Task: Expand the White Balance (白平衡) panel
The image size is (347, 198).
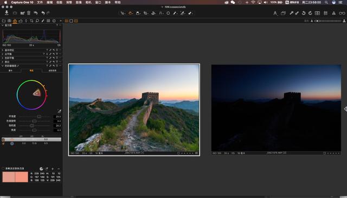Action: pyautogui.click(x=2, y=54)
